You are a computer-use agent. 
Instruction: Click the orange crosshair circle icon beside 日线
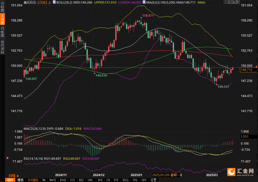tap(50, 3)
